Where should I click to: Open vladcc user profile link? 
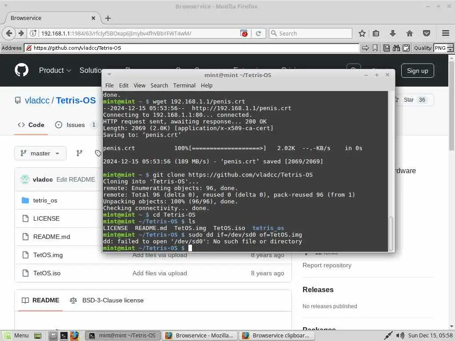37,100
